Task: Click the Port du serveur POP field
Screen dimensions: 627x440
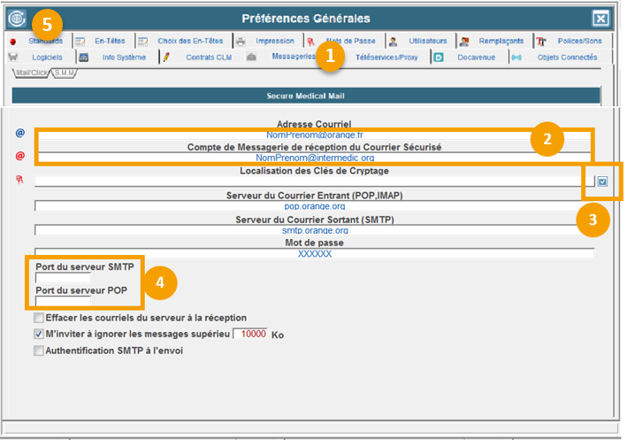Action: 62,301
